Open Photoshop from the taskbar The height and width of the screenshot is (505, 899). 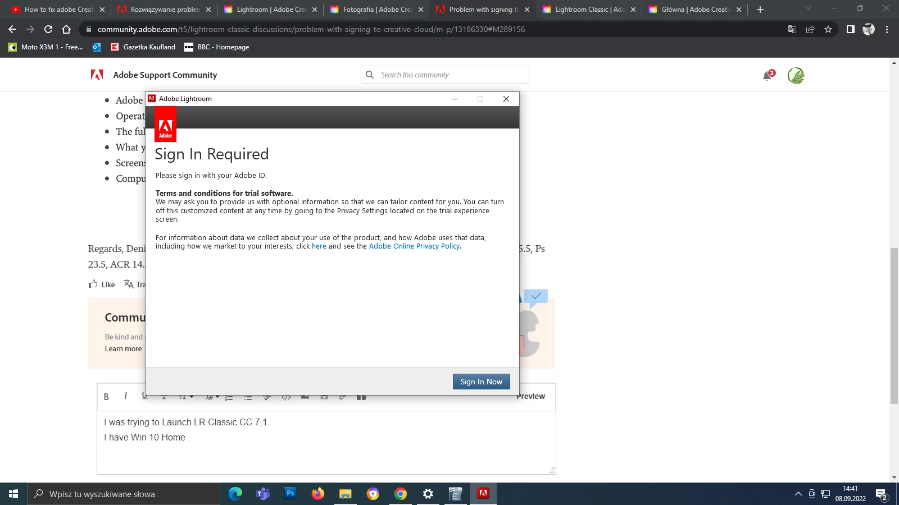290,494
